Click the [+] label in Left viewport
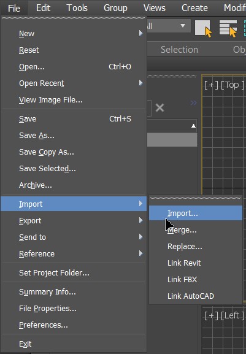This screenshot has height=354, width=246. [x=211, y=315]
